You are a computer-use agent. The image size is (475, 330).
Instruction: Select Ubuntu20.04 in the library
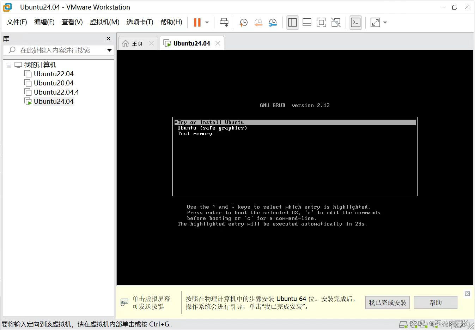(x=54, y=83)
